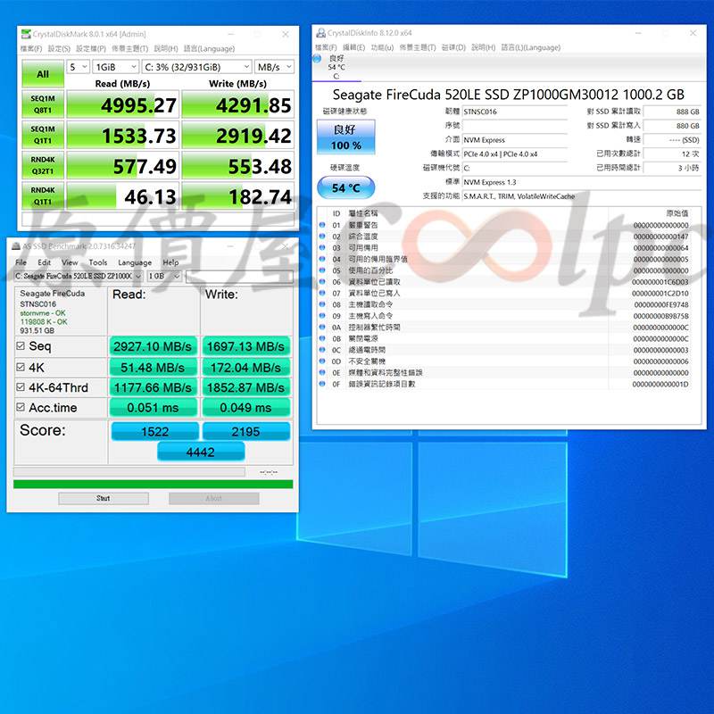
Task: Open the Seagate FireCuda drive dropdown in AS SSD
Action: [x=78, y=276]
